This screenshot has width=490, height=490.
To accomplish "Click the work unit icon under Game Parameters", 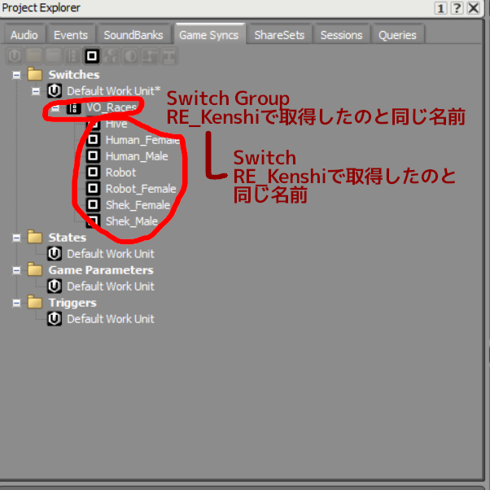I will [55, 286].
